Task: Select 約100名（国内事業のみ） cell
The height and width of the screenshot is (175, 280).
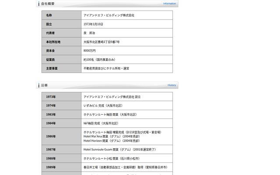Action: point(100,59)
